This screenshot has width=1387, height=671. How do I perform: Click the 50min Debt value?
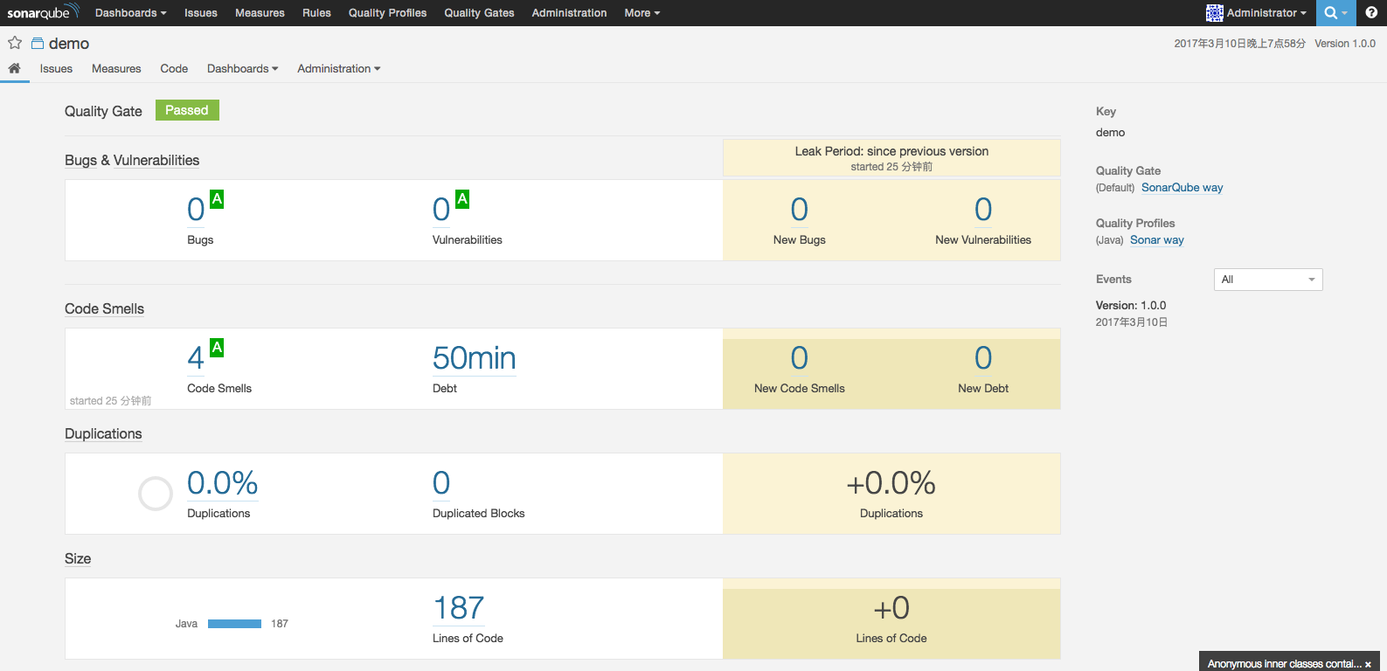[475, 358]
